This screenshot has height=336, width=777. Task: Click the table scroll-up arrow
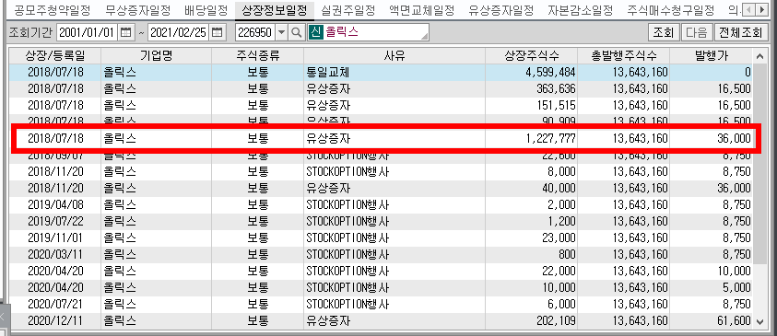coord(760,56)
